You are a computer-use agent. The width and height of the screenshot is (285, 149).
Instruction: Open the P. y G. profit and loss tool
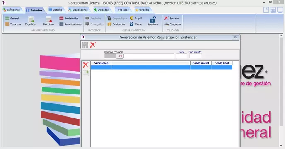[x=136, y=18]
